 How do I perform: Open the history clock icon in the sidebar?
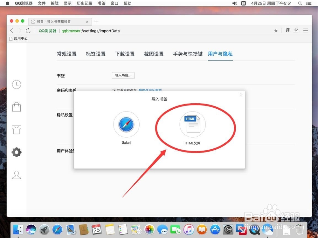tap(17, 85)
